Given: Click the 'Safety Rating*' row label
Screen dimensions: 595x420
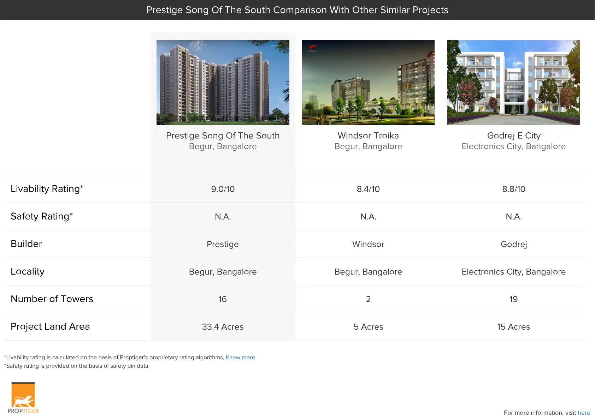Looking at the screenshot, I should [41, 216].
